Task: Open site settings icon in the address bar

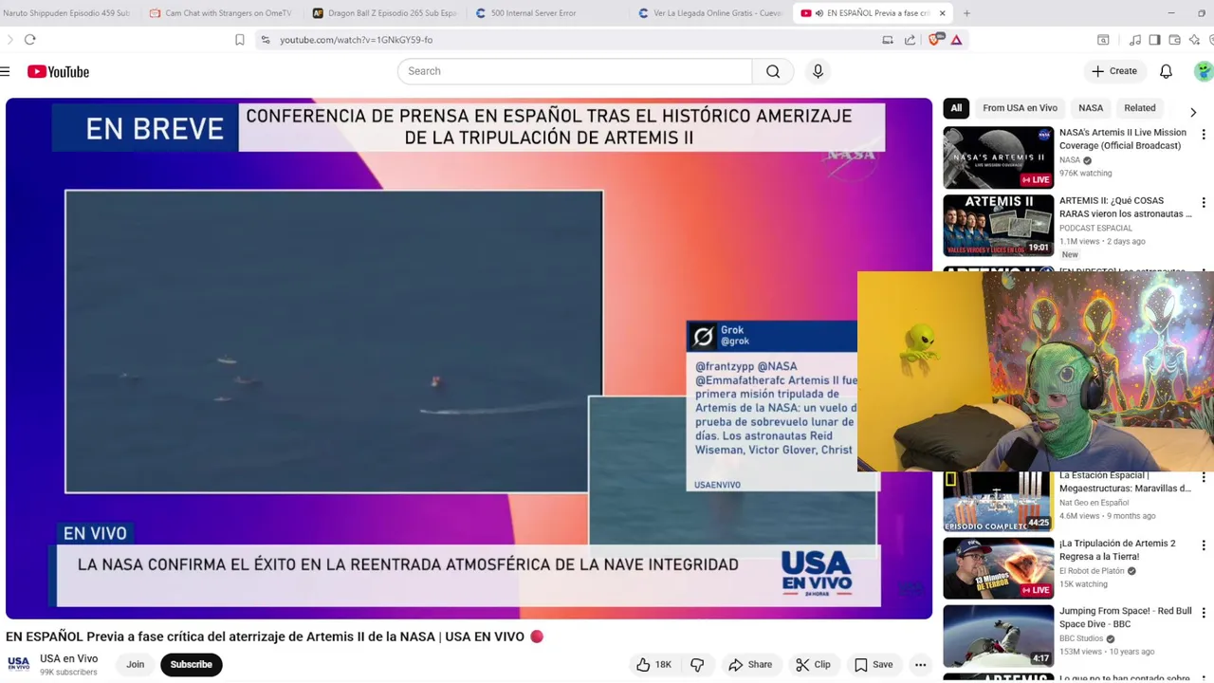Action: click(266, 40)
